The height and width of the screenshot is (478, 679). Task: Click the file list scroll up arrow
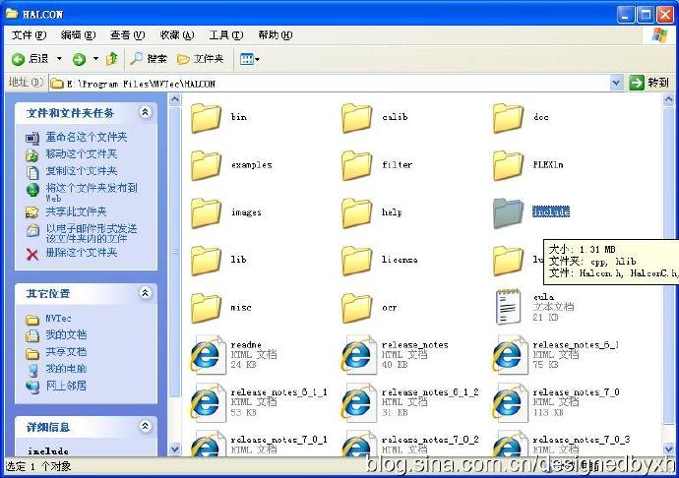tap(668, 100)
